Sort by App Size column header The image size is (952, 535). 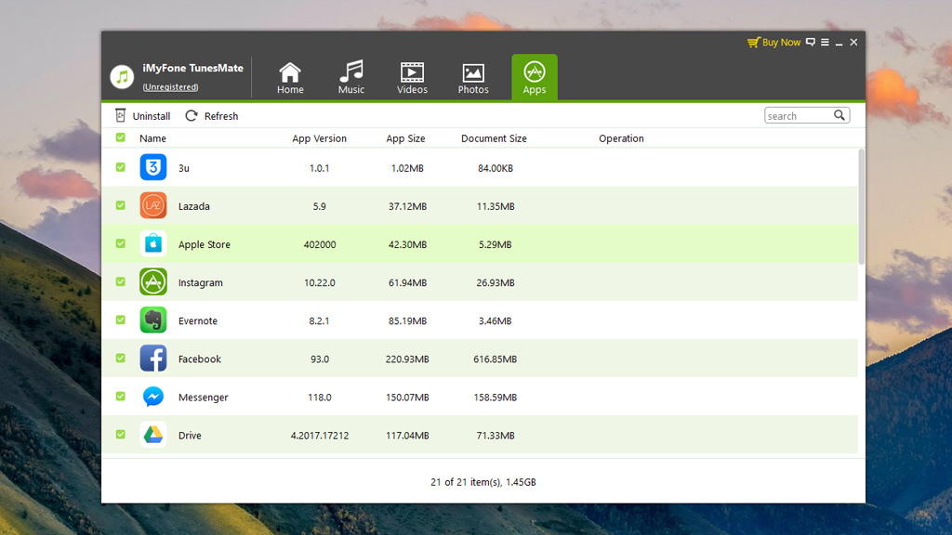405,138
